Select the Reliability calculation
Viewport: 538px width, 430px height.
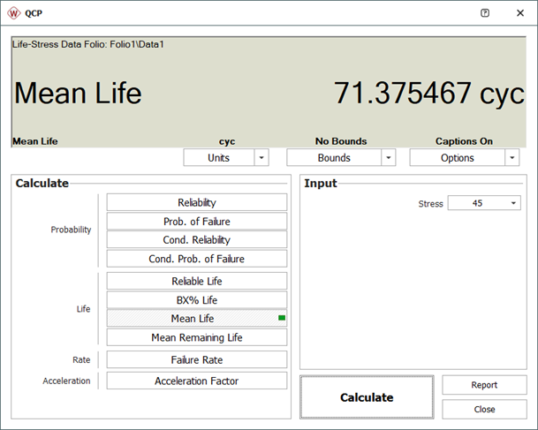(x=197, y=203)
